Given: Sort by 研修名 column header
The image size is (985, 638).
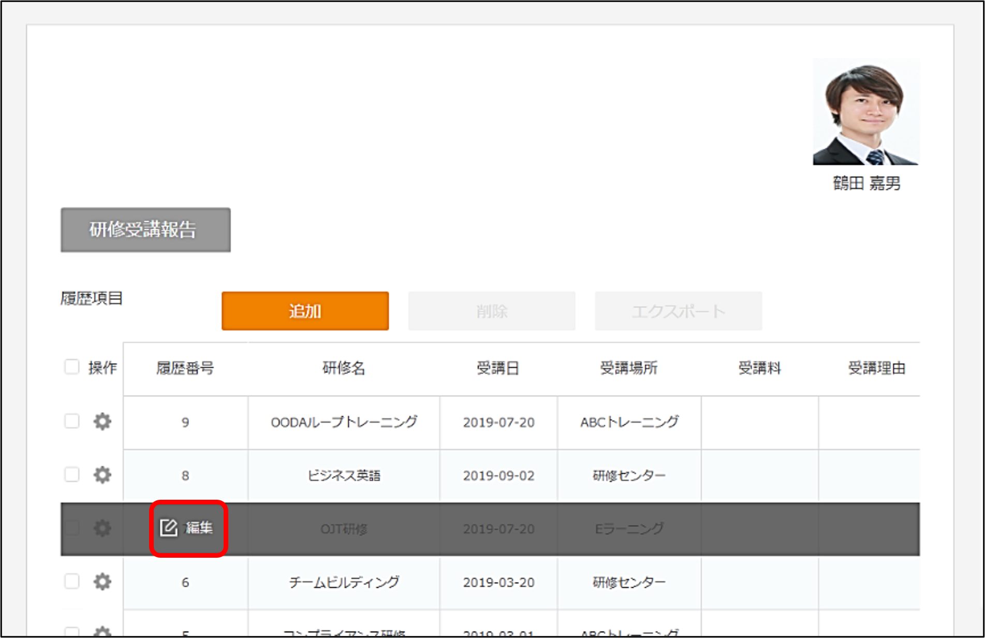Looking at the screenshot, I should (344, 368).
